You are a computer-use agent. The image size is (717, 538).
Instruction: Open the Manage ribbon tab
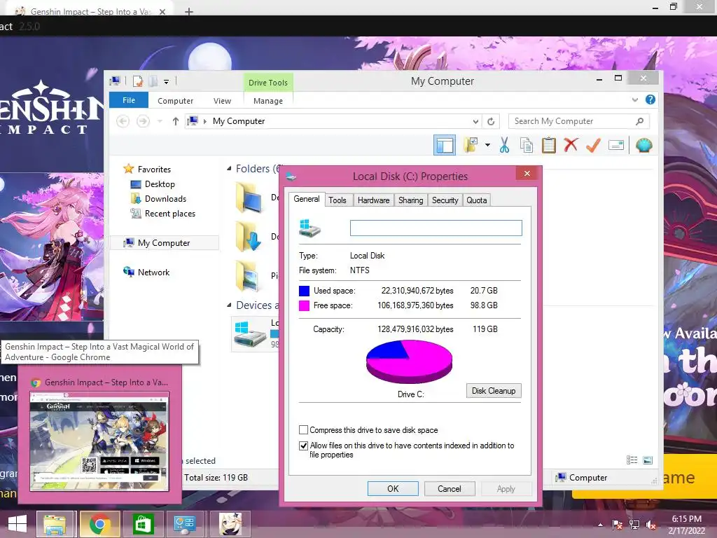268,101
